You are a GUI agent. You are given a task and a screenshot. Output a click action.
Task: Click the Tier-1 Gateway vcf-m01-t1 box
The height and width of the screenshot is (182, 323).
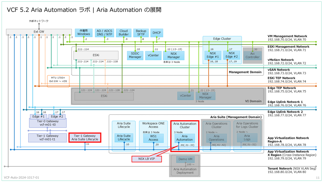point(48,138)
